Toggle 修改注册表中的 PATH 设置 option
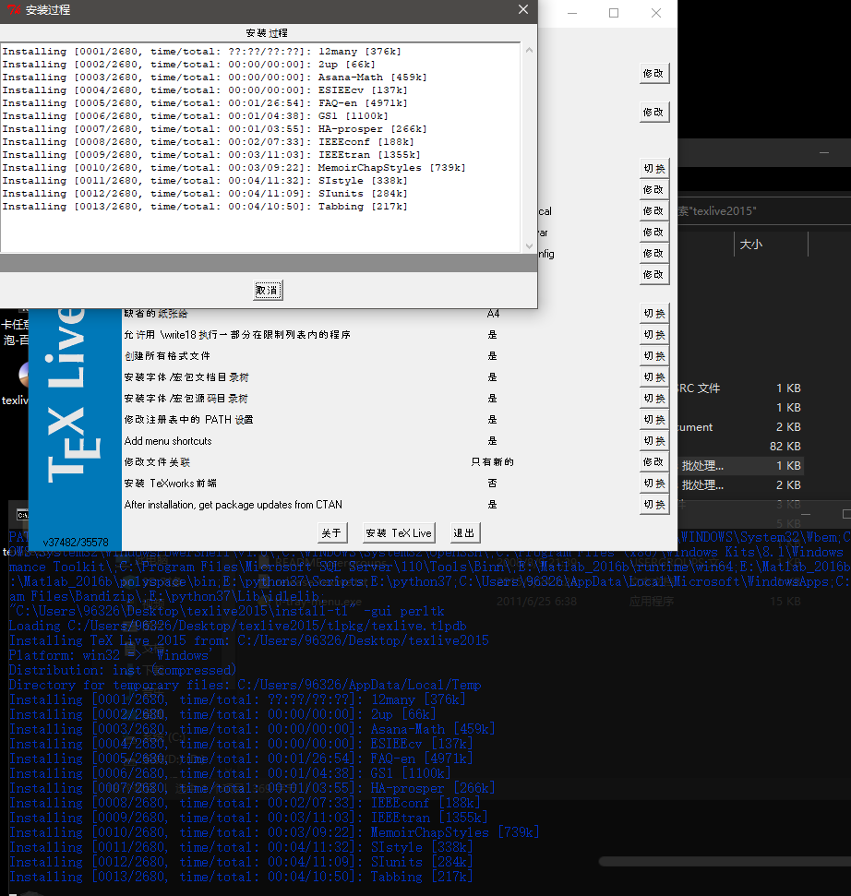Image resolution: width=851 pixels, height=896 pixels. (653, 420)
